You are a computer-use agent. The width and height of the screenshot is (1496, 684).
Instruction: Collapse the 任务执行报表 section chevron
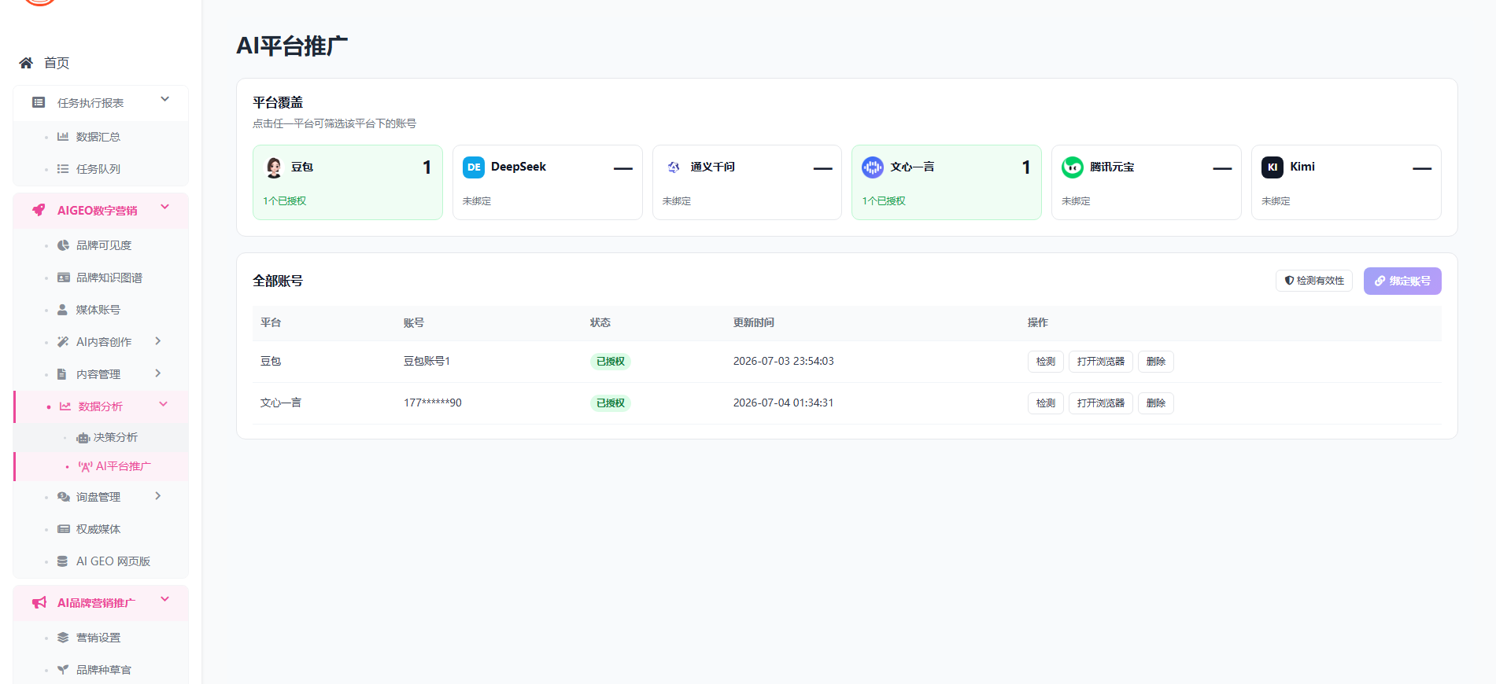pos(165,99)
